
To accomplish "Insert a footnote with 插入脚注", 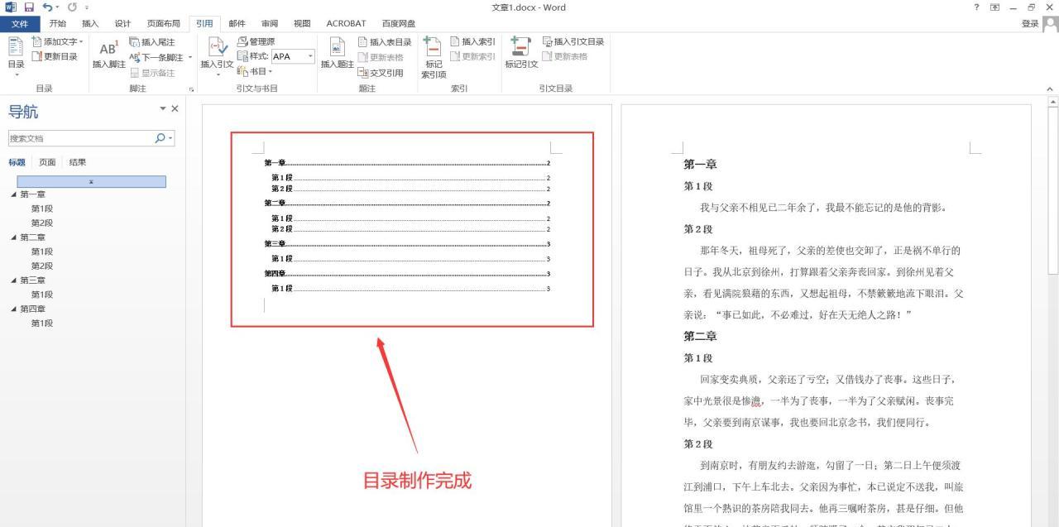I will pos(108,55).
